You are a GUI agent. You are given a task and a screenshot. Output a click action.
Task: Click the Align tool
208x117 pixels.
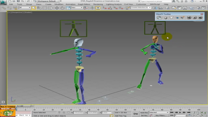coord(161,8)
